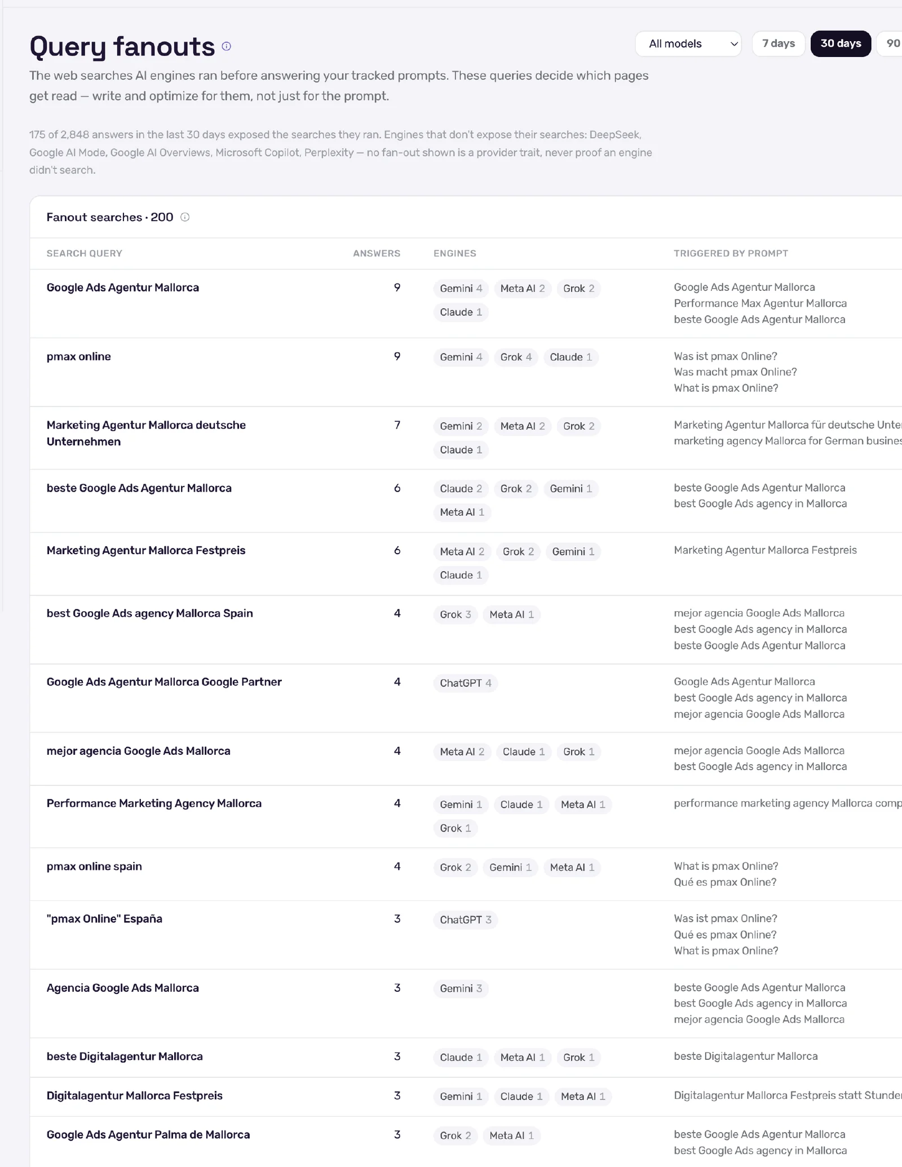The height and width of the screenshot is (1167, 902).
Task: Click the ENGINES column header
Action: 455,254
